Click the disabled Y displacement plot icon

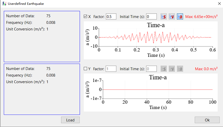pos(164,69)
